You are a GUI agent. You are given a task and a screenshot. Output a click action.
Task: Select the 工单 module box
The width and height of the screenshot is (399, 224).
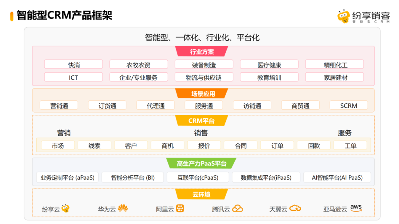(x=350, y=145)
